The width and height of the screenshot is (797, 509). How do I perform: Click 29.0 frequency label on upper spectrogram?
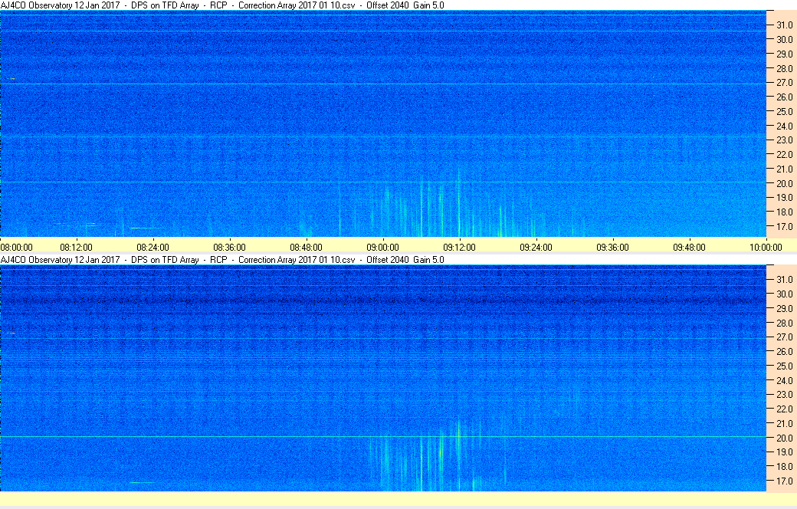click(x=784, y=54)
